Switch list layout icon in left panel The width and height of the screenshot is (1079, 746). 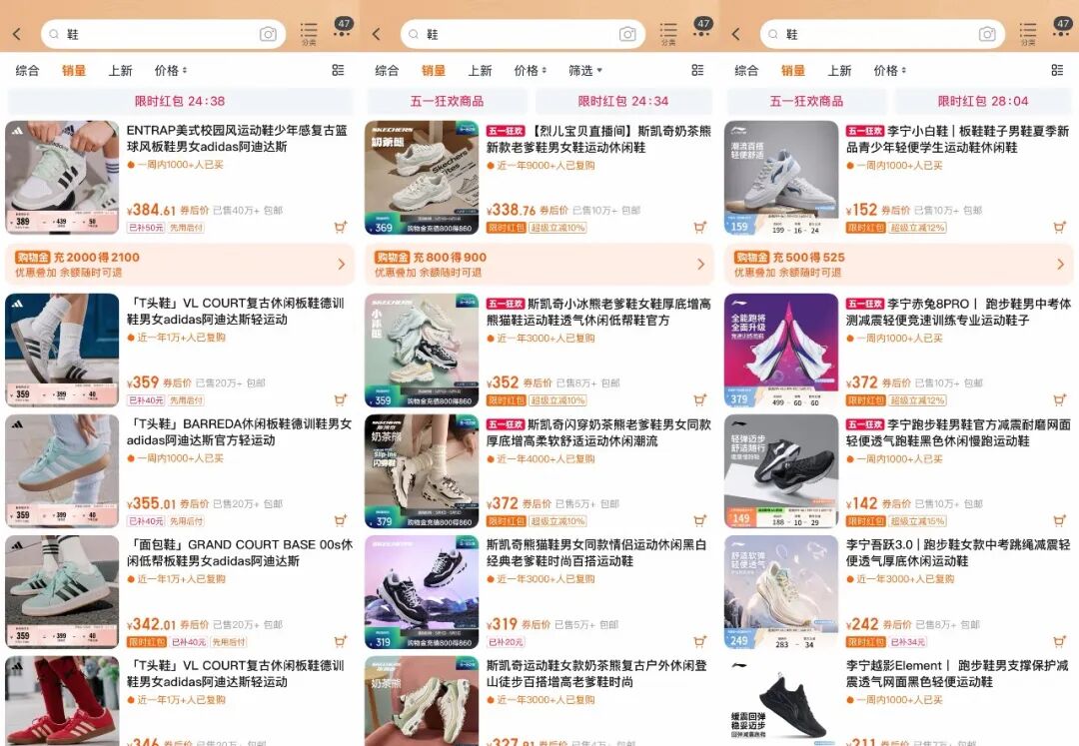338,70
